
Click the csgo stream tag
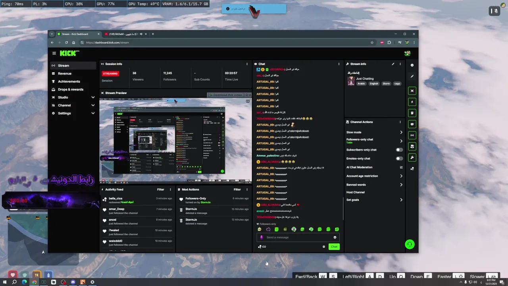pos(397,84)
